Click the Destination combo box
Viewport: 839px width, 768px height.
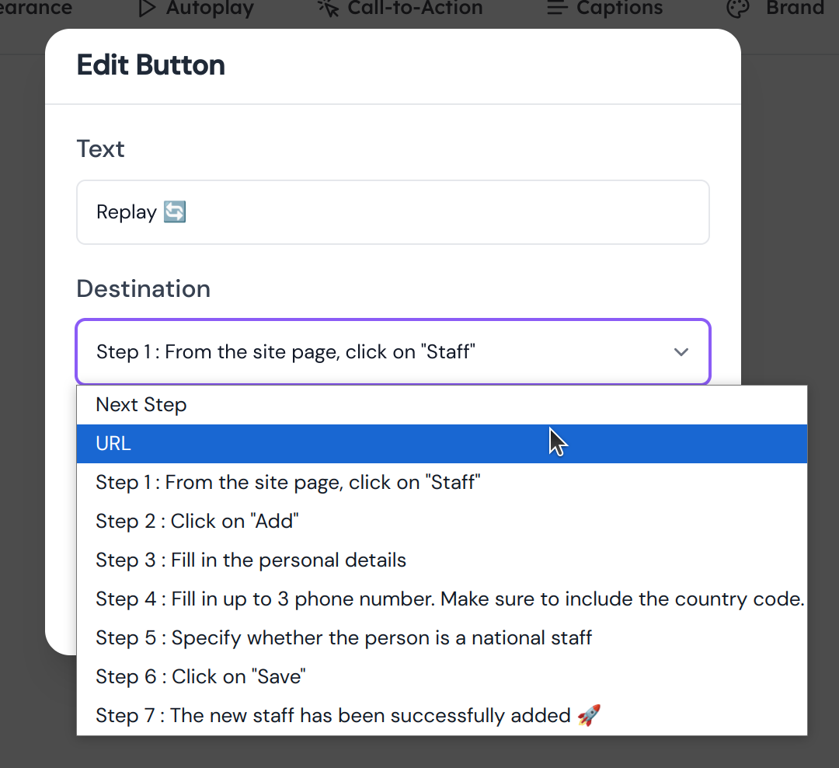pyautogui.click(x=373, y=352)
